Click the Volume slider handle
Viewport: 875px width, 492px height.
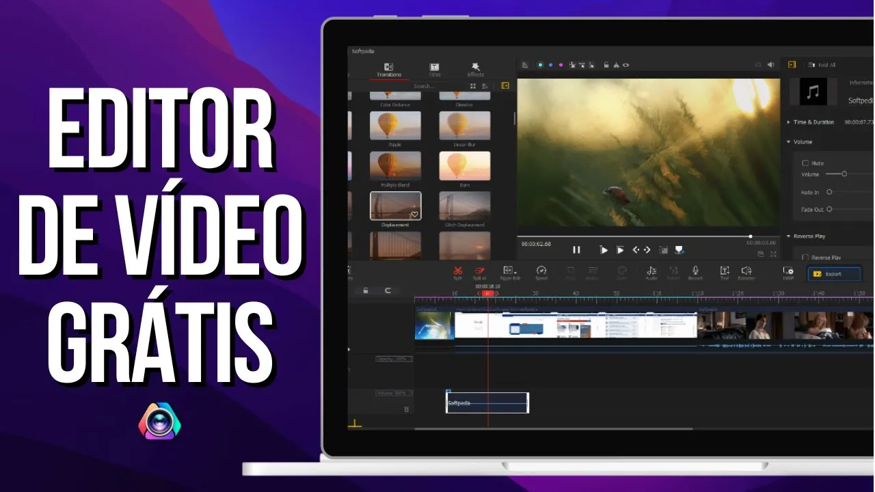click(844, 174)
